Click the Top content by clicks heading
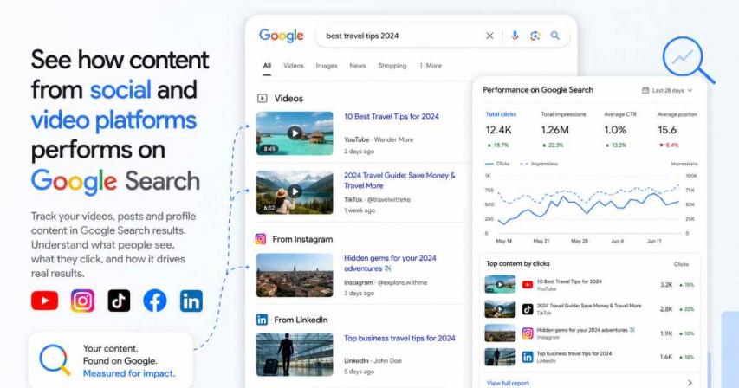The image size is (739, 388). coord(517,263)
